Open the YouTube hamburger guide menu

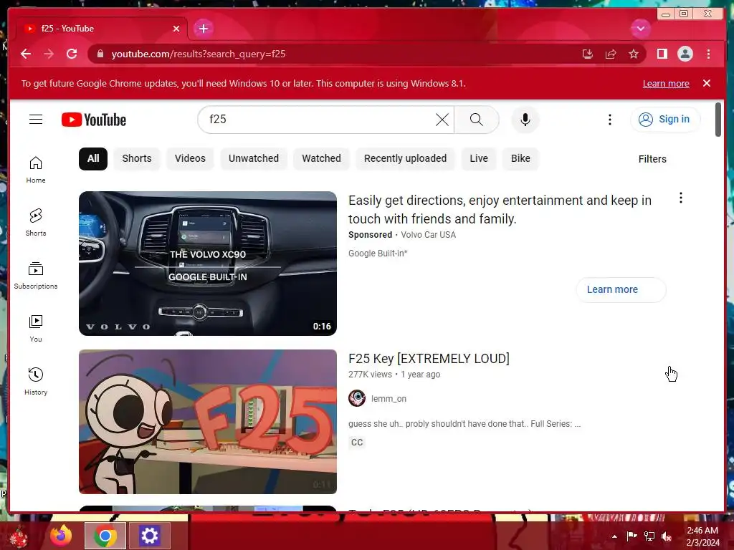pos(36,120)
